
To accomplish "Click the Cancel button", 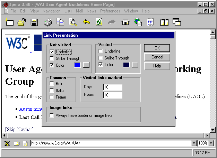I will point(157,57).
